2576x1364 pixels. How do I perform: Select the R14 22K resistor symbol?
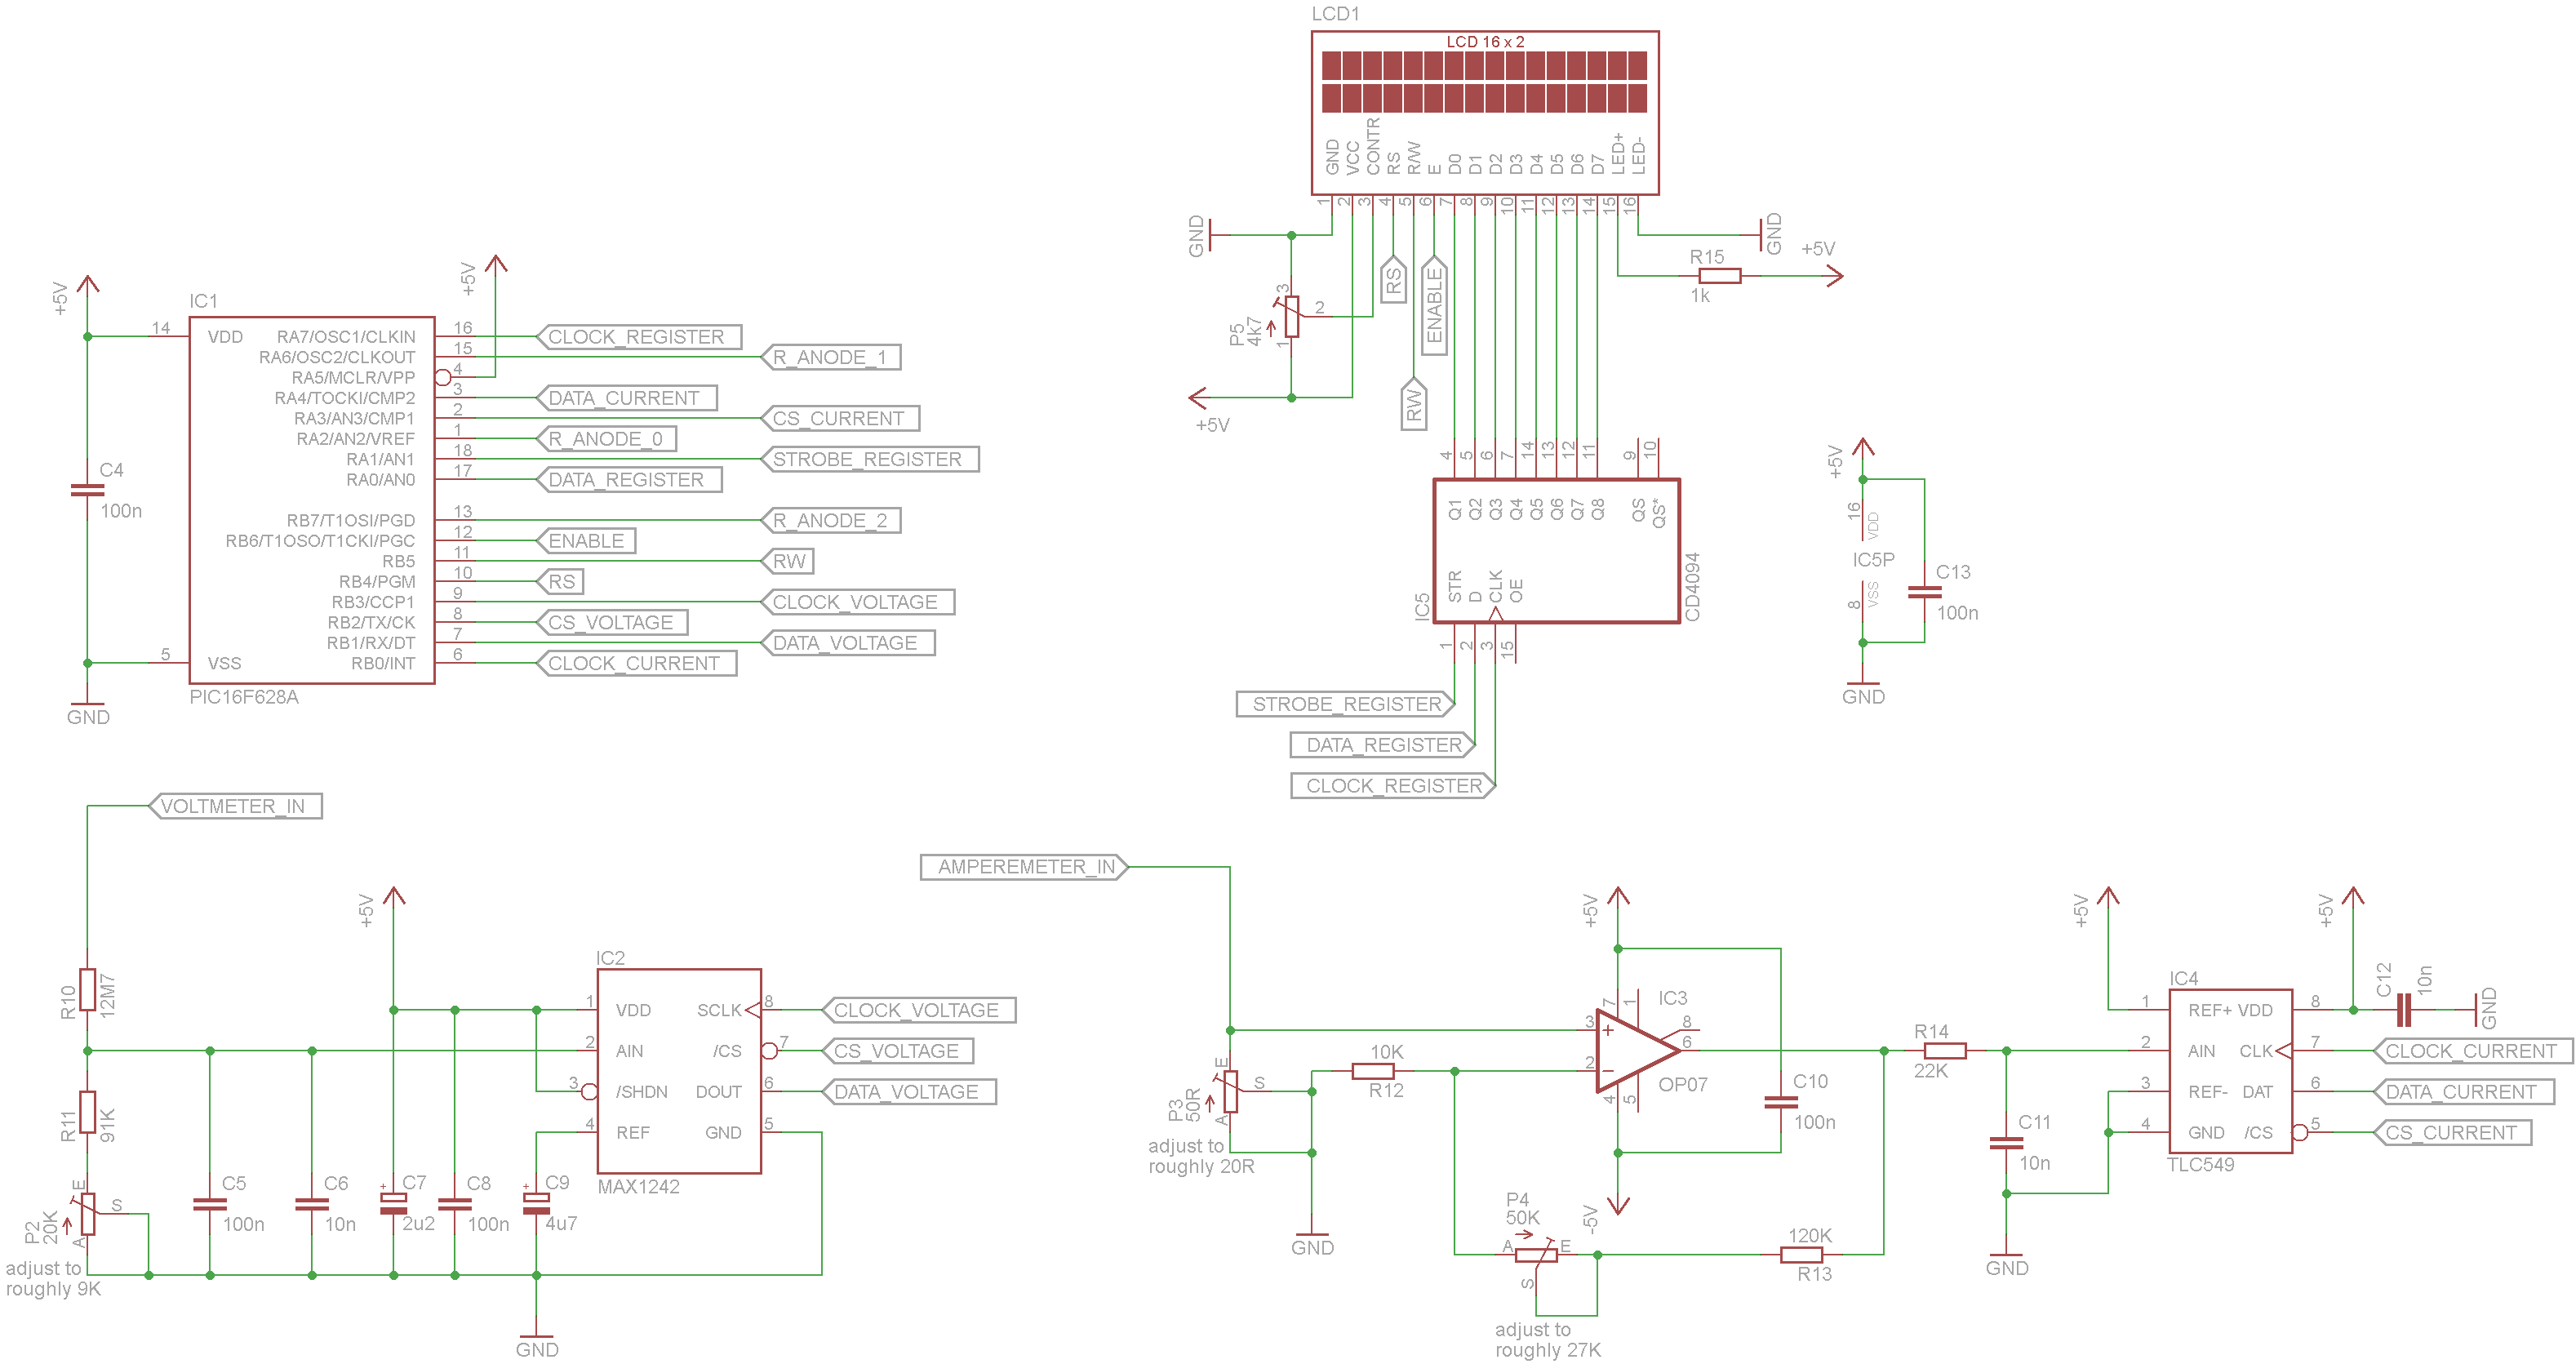1944,1051
